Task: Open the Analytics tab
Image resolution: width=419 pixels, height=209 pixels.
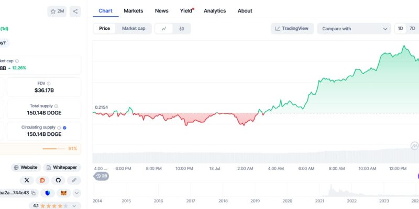Action: [215, 10]
